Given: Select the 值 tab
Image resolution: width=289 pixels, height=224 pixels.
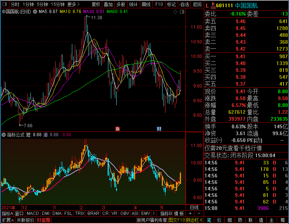Looking at the screenshot, I should coord(261,220).
